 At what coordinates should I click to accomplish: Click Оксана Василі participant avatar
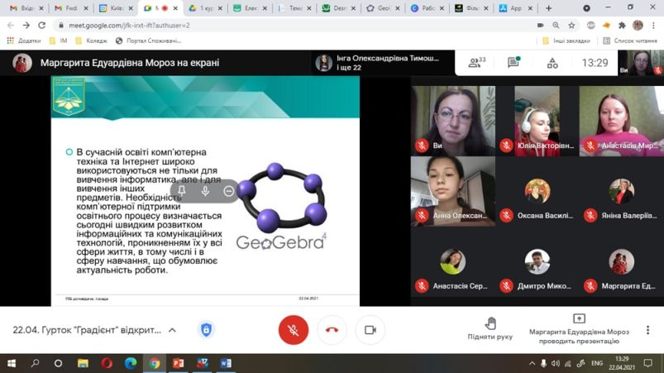(537, 191)
